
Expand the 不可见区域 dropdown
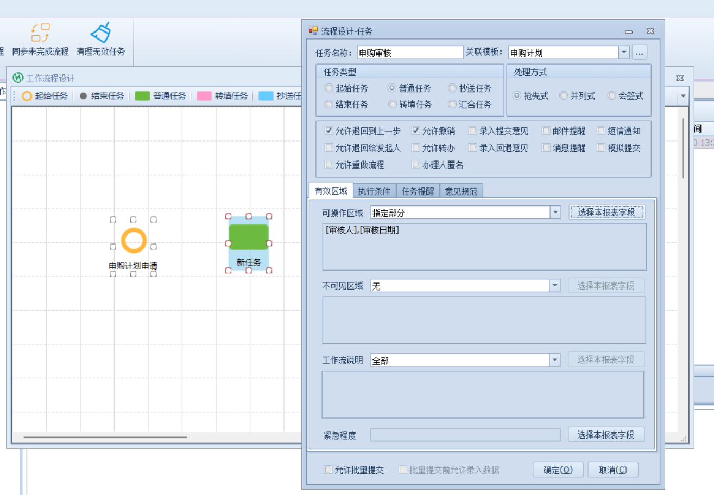tap(555, 286)
